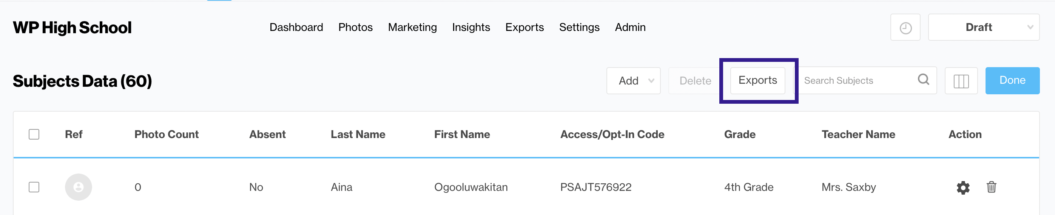Check the Aina Ogooluwakitan row checkbox
This screenshot has height=215, width=1055.
point(34,187)
